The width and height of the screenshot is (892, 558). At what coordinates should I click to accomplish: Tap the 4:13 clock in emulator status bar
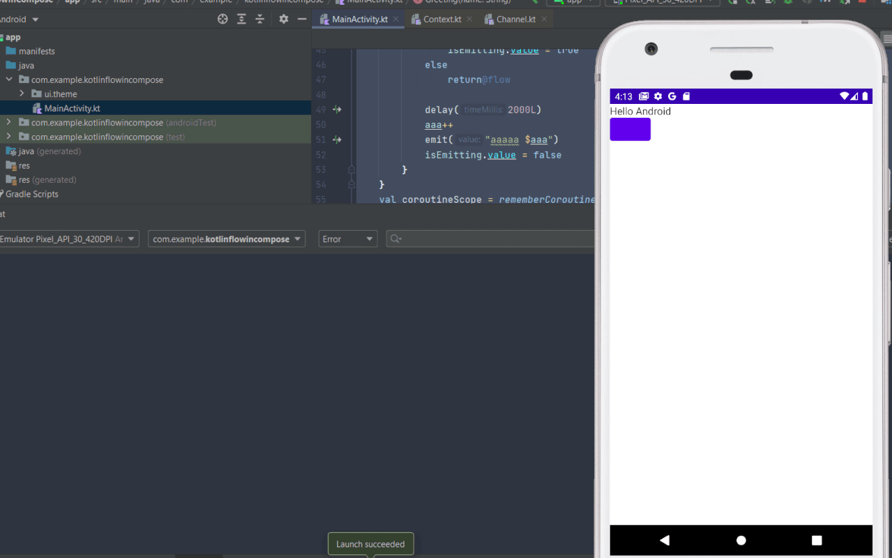623,96
